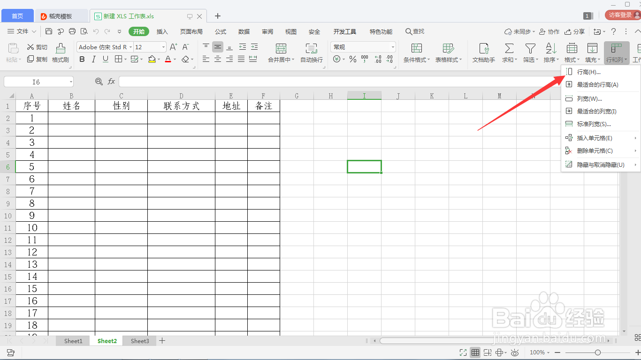
Task: Click the Percent style icon
Action: tap(352, 59)
